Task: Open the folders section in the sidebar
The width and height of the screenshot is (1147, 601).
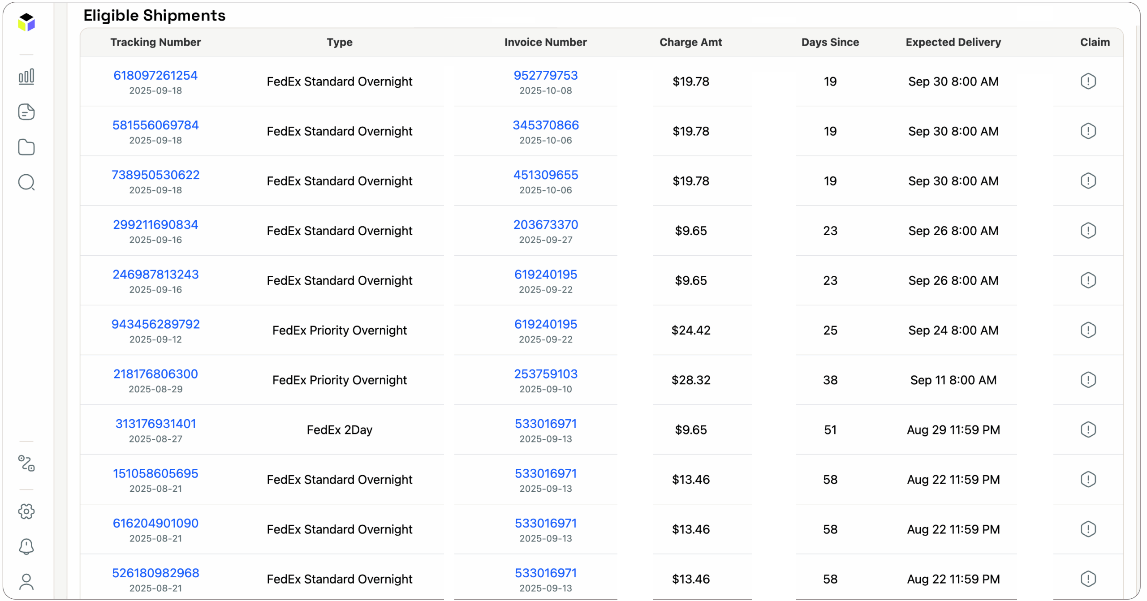Action: [26, 147]
